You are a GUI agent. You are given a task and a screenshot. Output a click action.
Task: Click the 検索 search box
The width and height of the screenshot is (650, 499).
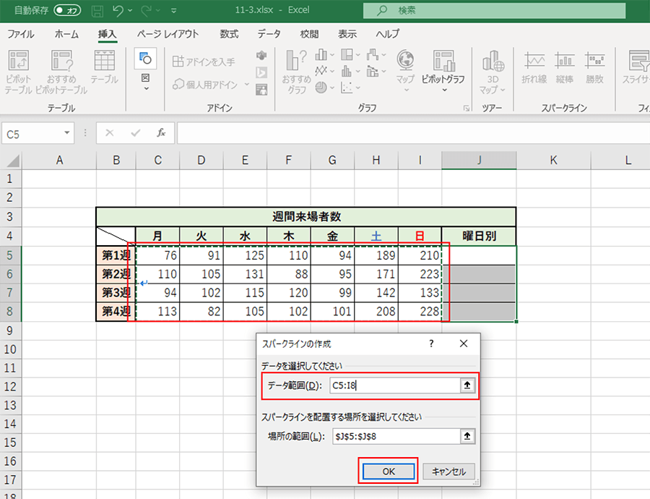click(506, 11)
